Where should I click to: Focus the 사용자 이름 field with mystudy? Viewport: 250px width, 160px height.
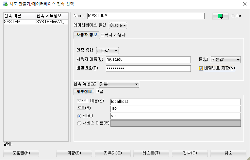pos(148,60)
